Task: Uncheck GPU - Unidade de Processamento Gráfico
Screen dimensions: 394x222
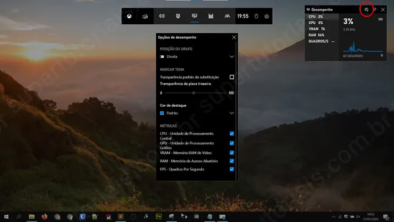Action: tap(232, 143)
